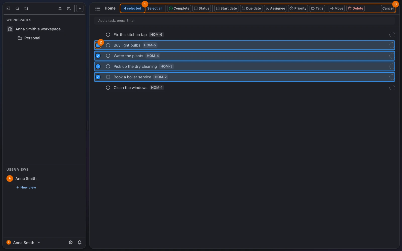
Task: Deselect Pick up the dry cleaning checkbox
Action: click(98, 67)
